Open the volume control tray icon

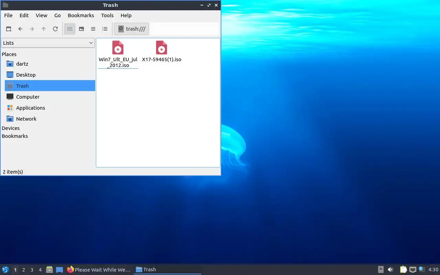click(x=390, y=269)
